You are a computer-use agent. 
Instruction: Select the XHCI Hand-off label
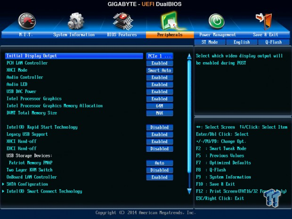pyautogui.click(x=21, y=141)
